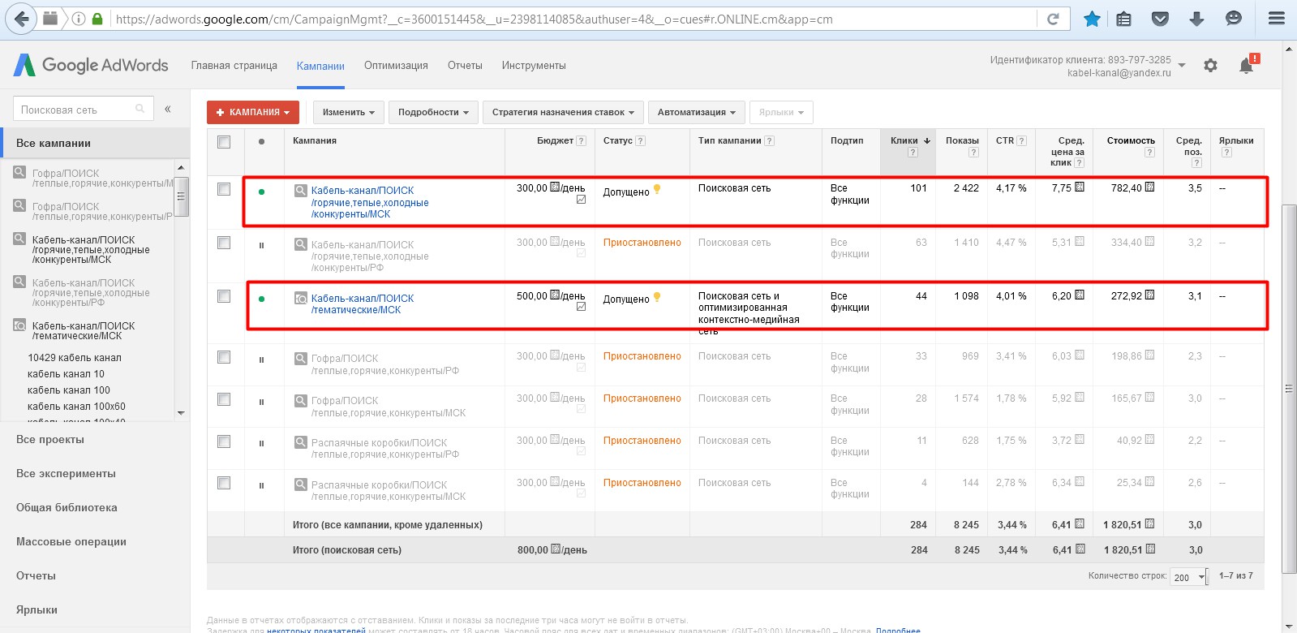The height and width of the screenshot is (633, 1297).
Task: Click the pause status icon for Гофра/ПОИСК …/РФ row
Action: (x=261, y=360)
